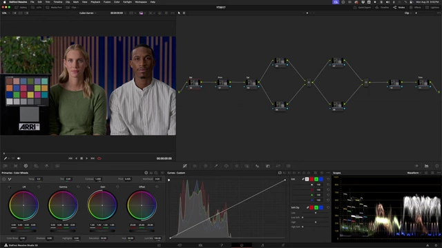
Task: Toggle green channel in curves Edit row
Action: point(316,179)
